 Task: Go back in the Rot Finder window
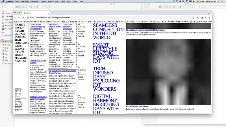[3, 7]
